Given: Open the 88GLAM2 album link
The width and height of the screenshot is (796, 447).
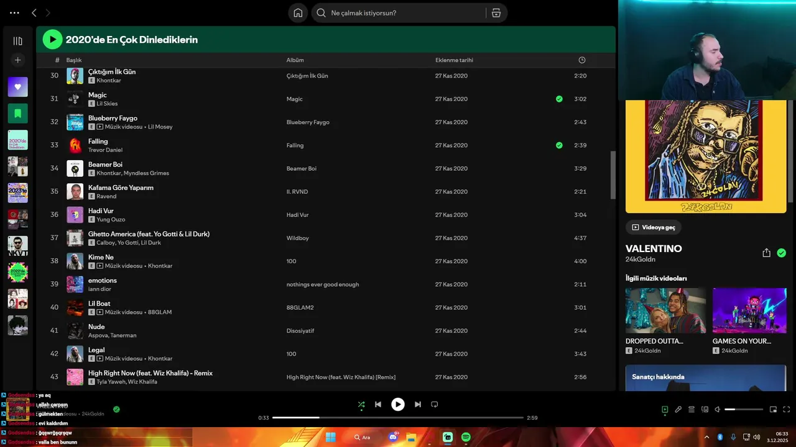Looking at the screenshot, I should click(x=300, y=307).
